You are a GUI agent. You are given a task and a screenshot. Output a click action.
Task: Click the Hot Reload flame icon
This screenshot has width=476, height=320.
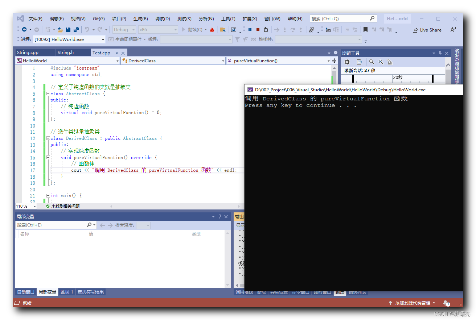[212, 30]
